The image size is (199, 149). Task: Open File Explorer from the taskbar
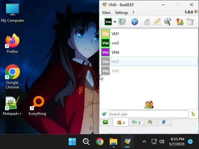[113, 142]
